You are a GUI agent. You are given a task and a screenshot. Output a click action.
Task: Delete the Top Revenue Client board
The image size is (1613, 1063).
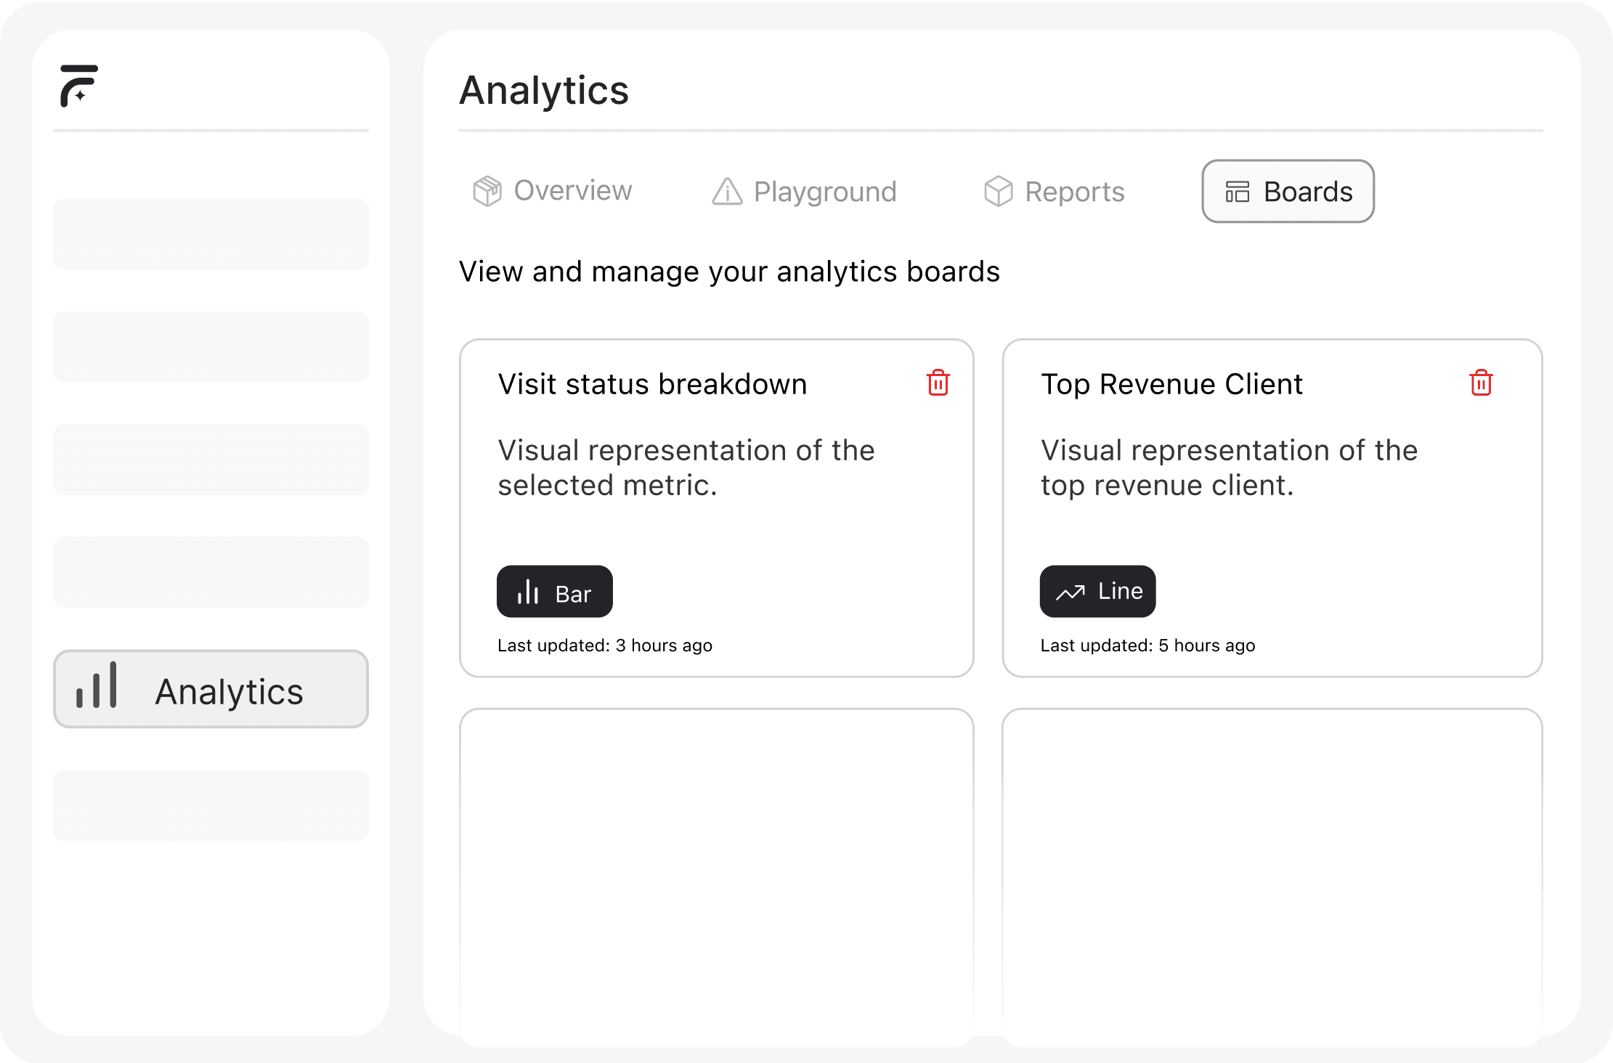tap(1481, 383)
